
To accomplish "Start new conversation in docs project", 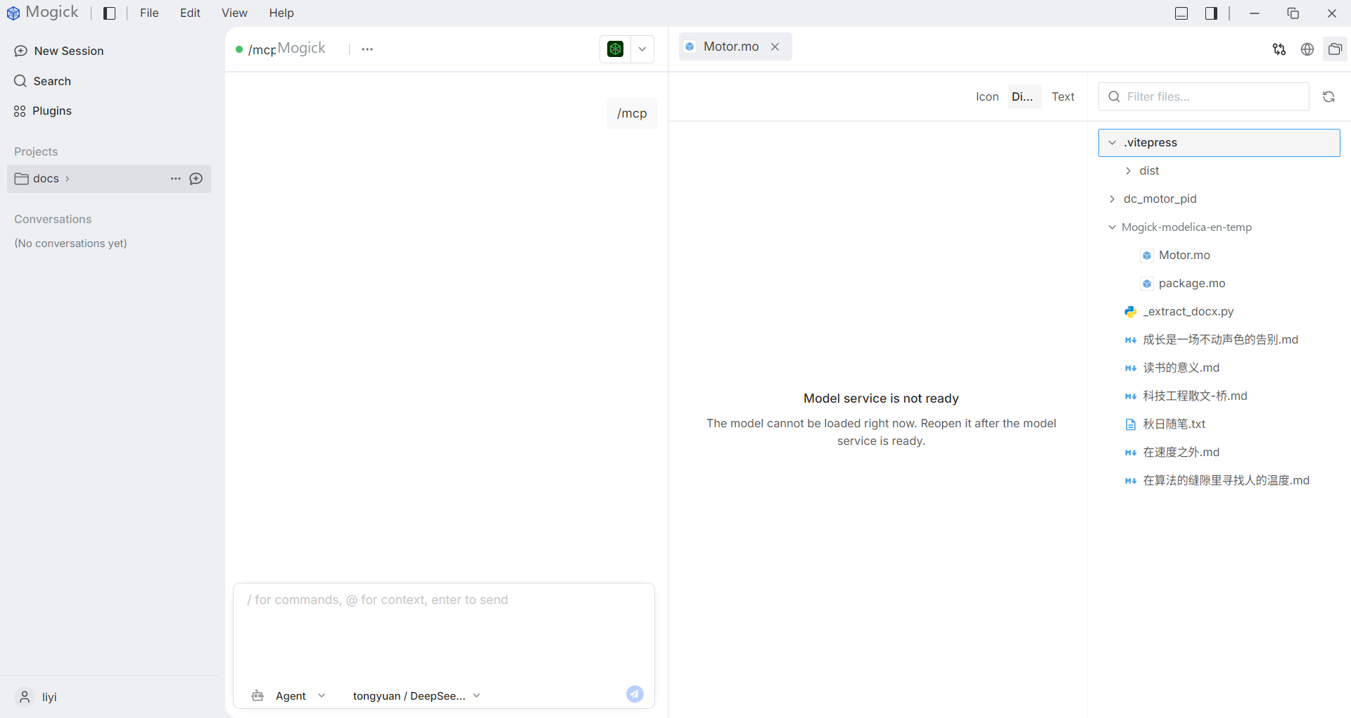I will (196, 179).
